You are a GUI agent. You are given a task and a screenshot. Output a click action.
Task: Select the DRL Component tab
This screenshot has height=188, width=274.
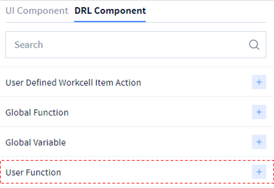(110, 11)
